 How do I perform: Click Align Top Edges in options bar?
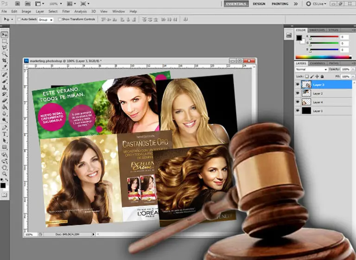click(103, 19)
